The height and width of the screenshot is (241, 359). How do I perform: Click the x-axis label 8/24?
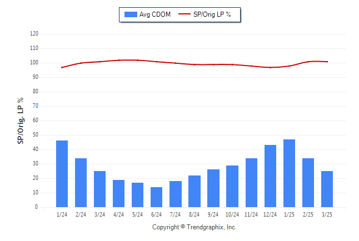tap(195, 214)
